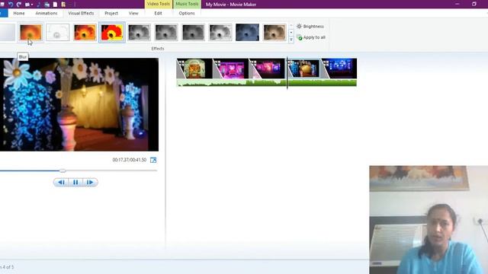This screenshot has width=488, height=274.
Task: Step to next frame button
Action: pos(90,183)
